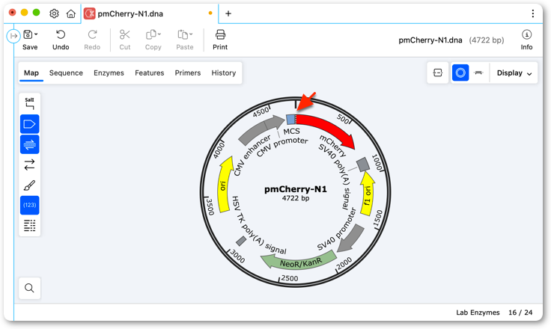
Task: Copy using the Copy toolbar button
Action: [x=153, y=40]
